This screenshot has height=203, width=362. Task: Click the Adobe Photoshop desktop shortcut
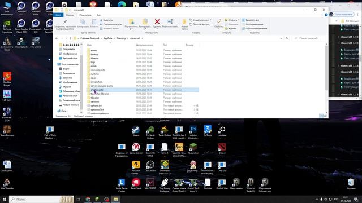click(x=193, y=133)
